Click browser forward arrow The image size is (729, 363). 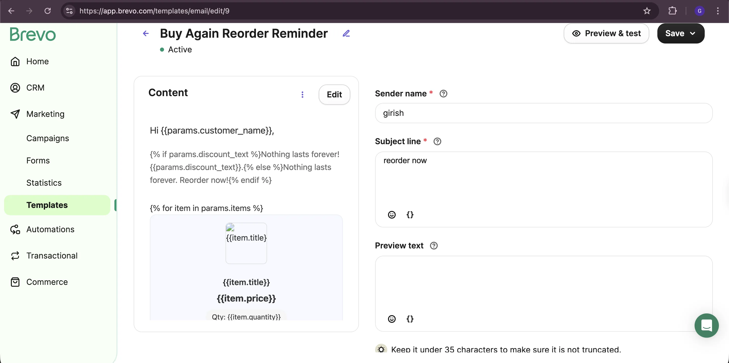(29, 11)
